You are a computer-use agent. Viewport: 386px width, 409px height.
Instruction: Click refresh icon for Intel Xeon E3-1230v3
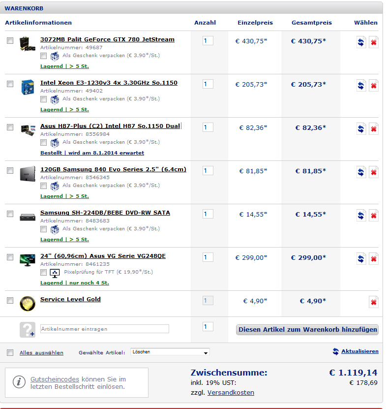tap(361, 85)
